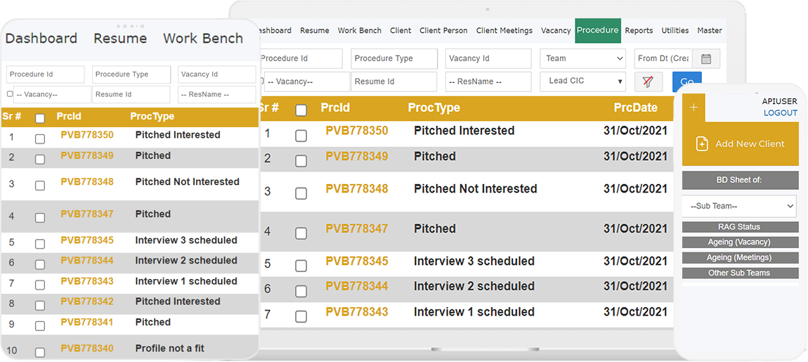Image resolution: width=808 pixels, height=362 pixels.
Task: Click into the From Dt input field
Action: [x=663, y=59]
